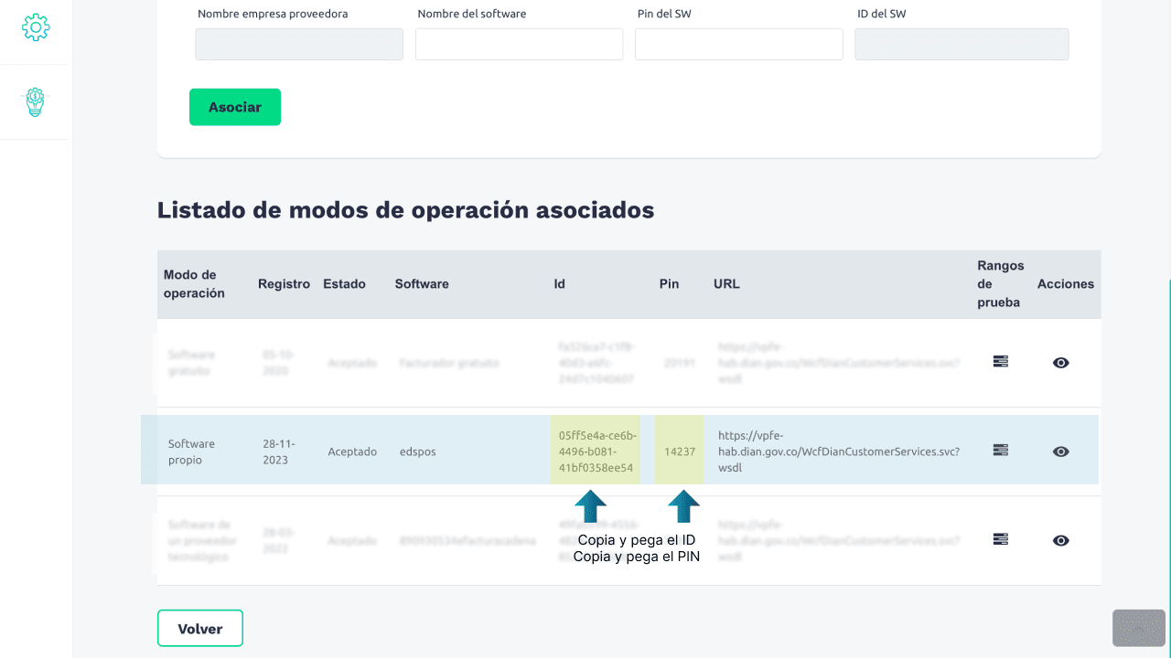Click the Nombre empresa proveedora field

pos(299,44)
